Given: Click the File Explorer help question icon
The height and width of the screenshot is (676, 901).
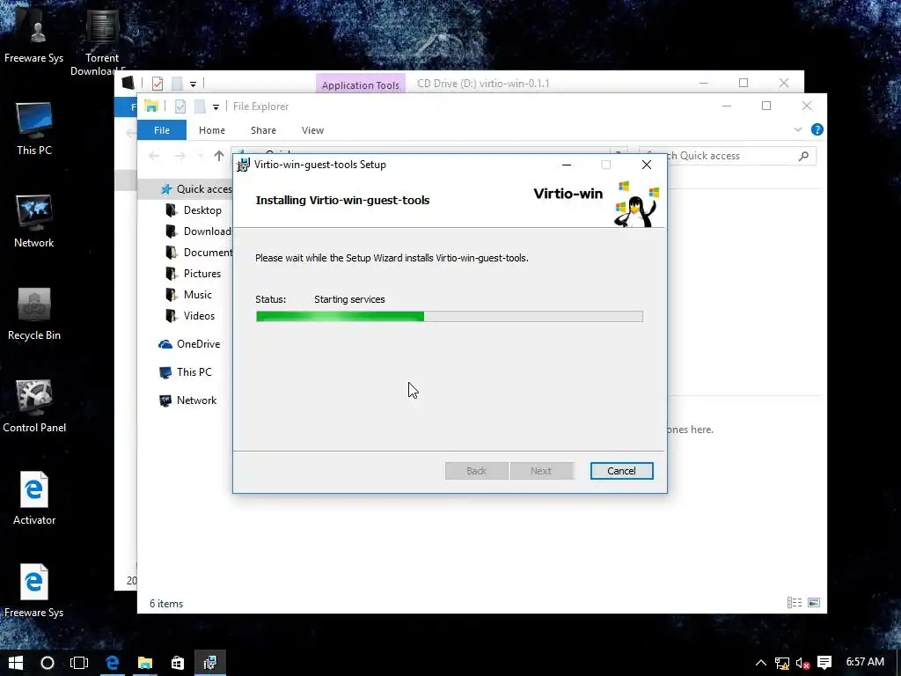Looking at the screenshot, I should (x=817, y=130).
